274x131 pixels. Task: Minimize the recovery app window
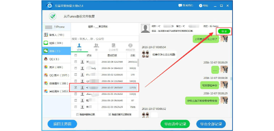click(x=215, y=6)
